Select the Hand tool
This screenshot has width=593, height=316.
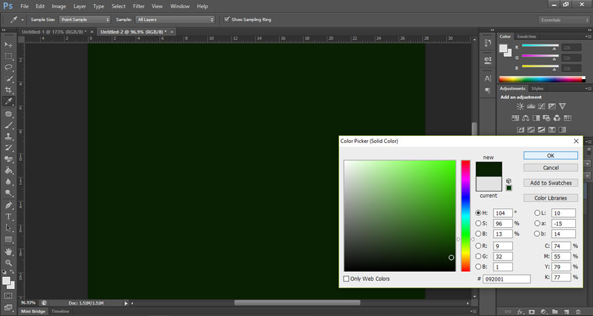click(x=9, y=251)
